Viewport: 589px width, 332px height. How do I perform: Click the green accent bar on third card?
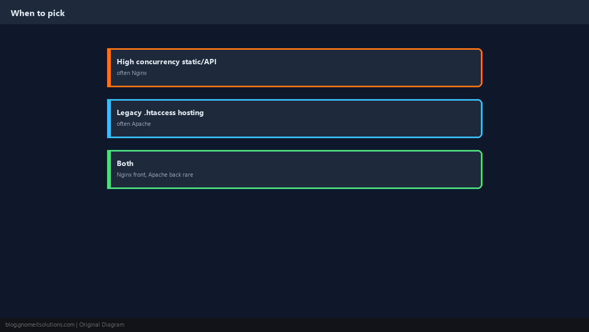click(x=109, y=169)
